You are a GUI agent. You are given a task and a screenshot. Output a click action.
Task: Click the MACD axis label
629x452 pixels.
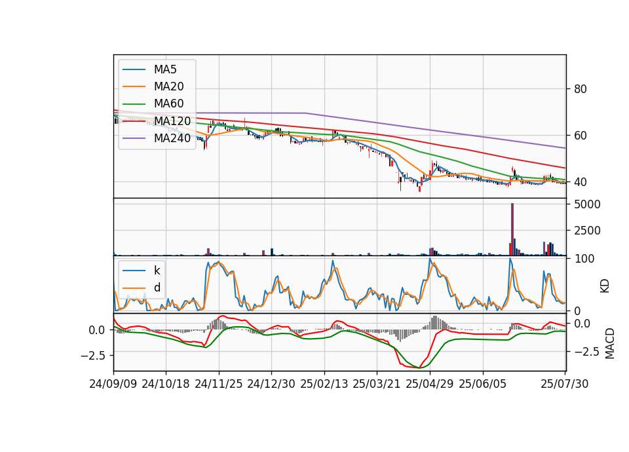tap(610, 343)
